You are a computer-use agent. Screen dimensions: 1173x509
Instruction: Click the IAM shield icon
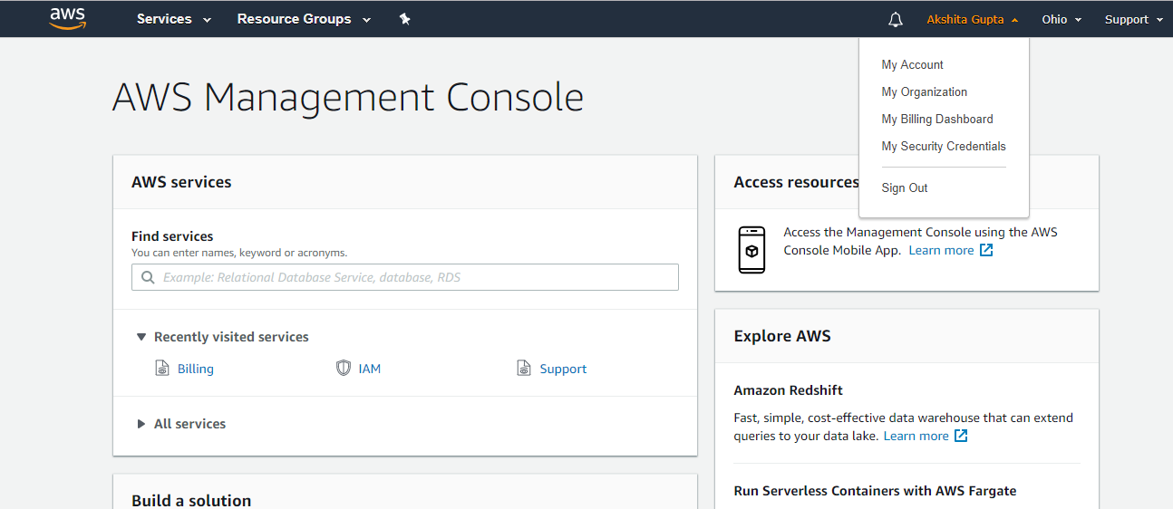point(343,368)
